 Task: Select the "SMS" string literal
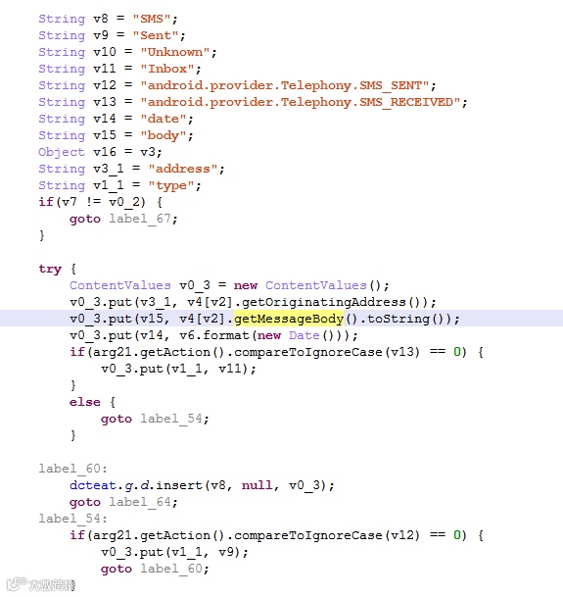coord(152,19)
